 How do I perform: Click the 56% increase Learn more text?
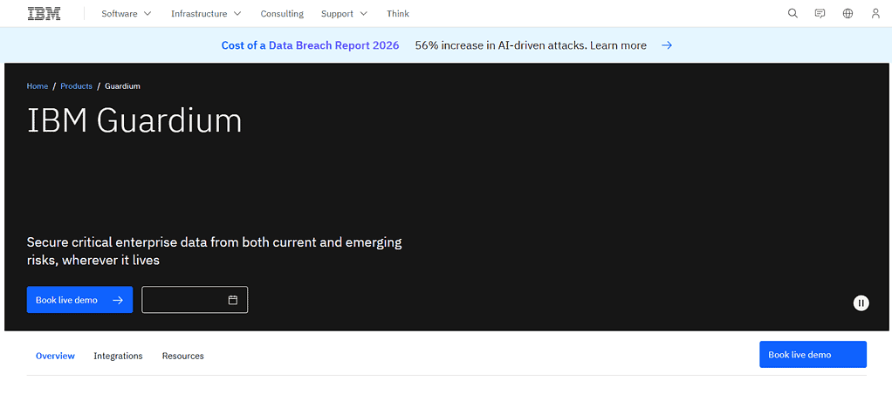point(531,45)
